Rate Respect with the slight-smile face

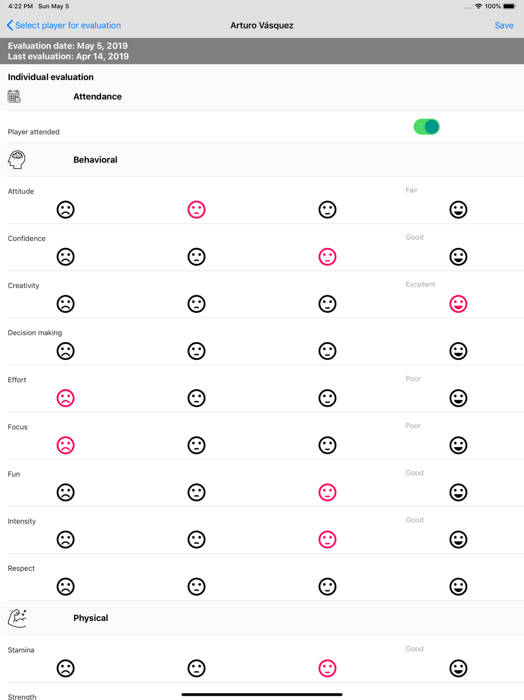[x=327, y=587]
